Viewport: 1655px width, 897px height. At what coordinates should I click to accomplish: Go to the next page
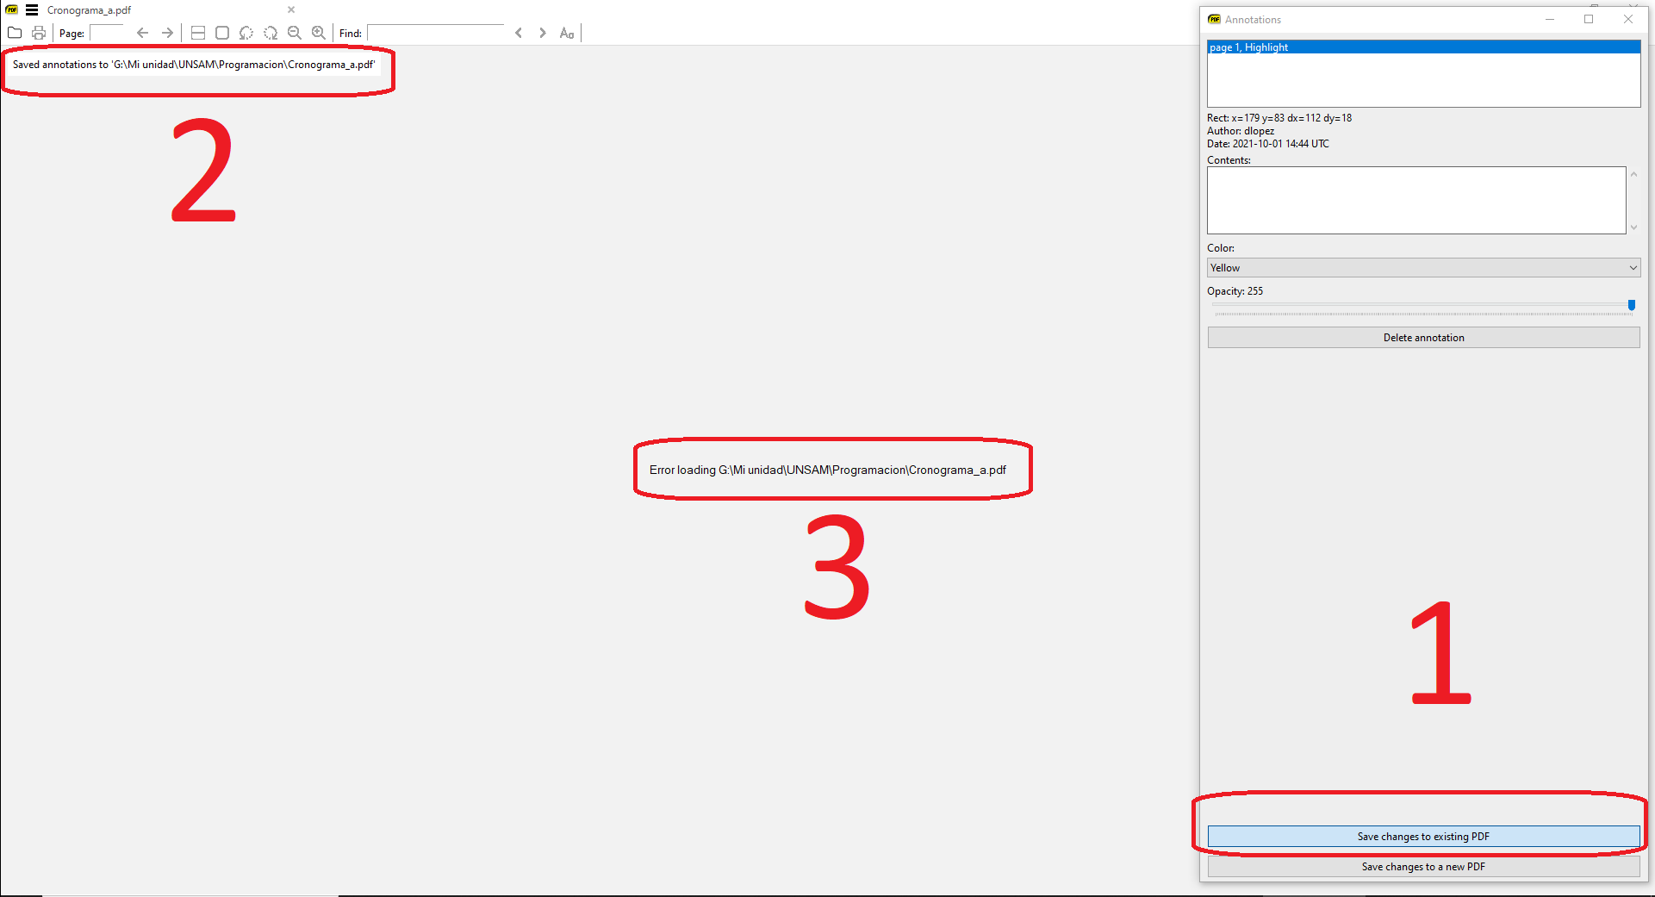pyautogui.click(x=166, y=33)
